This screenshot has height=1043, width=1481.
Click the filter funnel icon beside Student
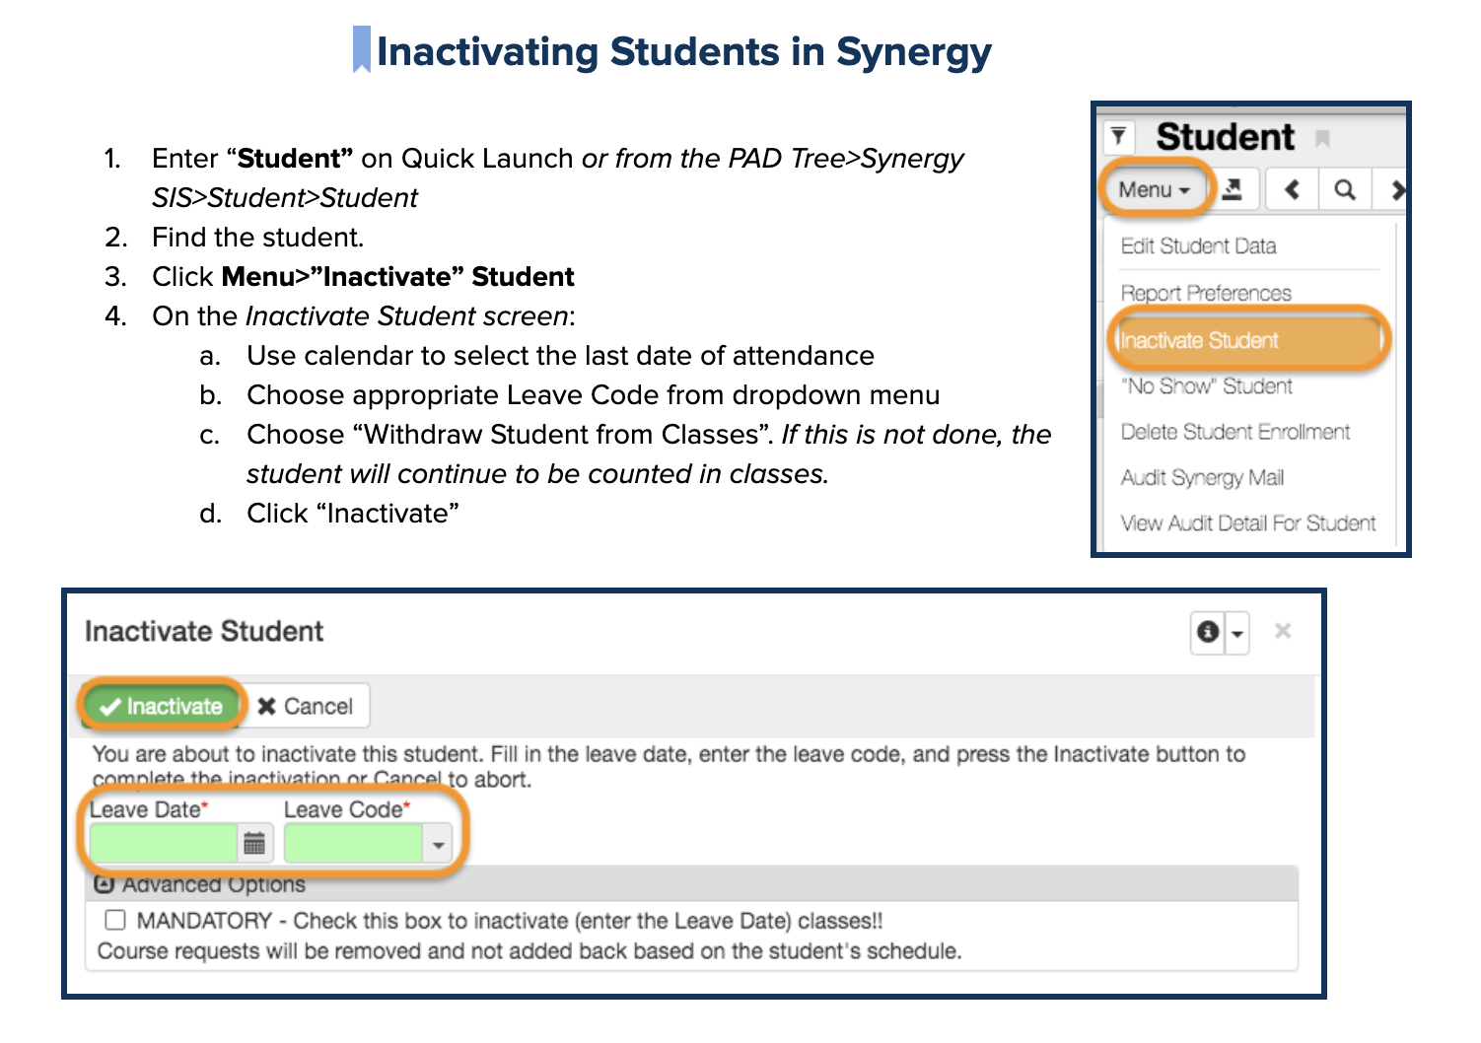click(x=1119, y=136)
